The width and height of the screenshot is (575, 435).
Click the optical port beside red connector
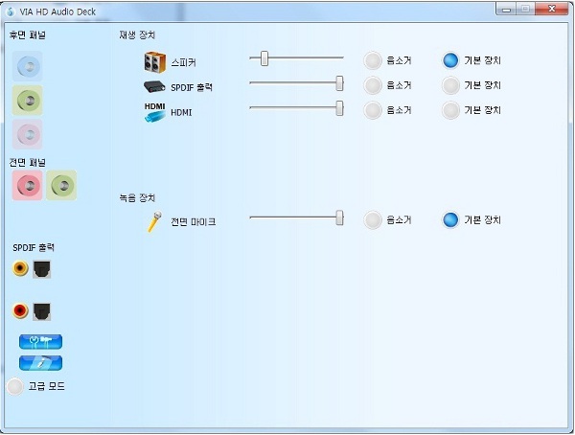coord(42,311)
